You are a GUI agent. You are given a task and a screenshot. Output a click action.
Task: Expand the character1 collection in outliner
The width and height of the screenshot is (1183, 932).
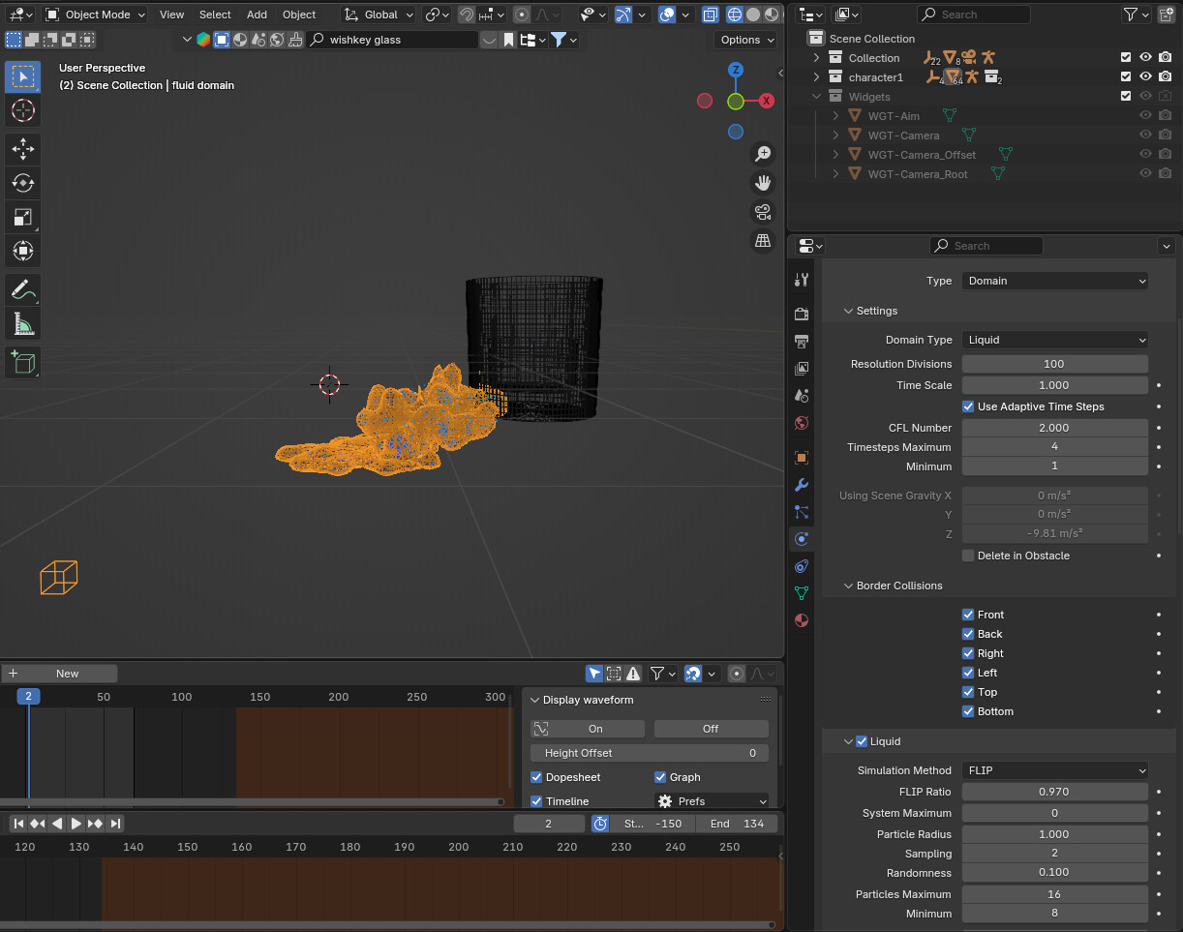tap(816, 77)
